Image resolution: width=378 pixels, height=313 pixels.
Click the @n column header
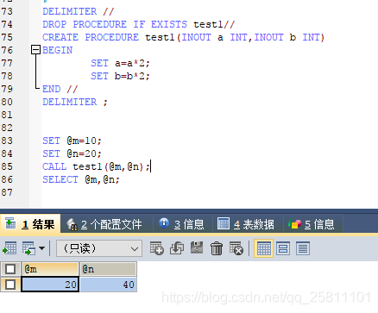(108, 269)
